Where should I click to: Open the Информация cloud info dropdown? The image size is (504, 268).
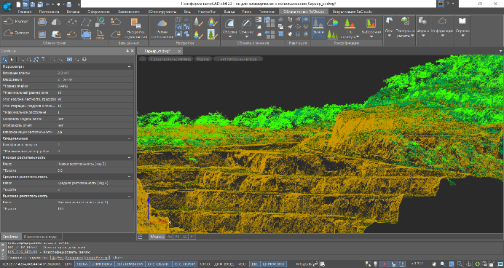[442, 28]
